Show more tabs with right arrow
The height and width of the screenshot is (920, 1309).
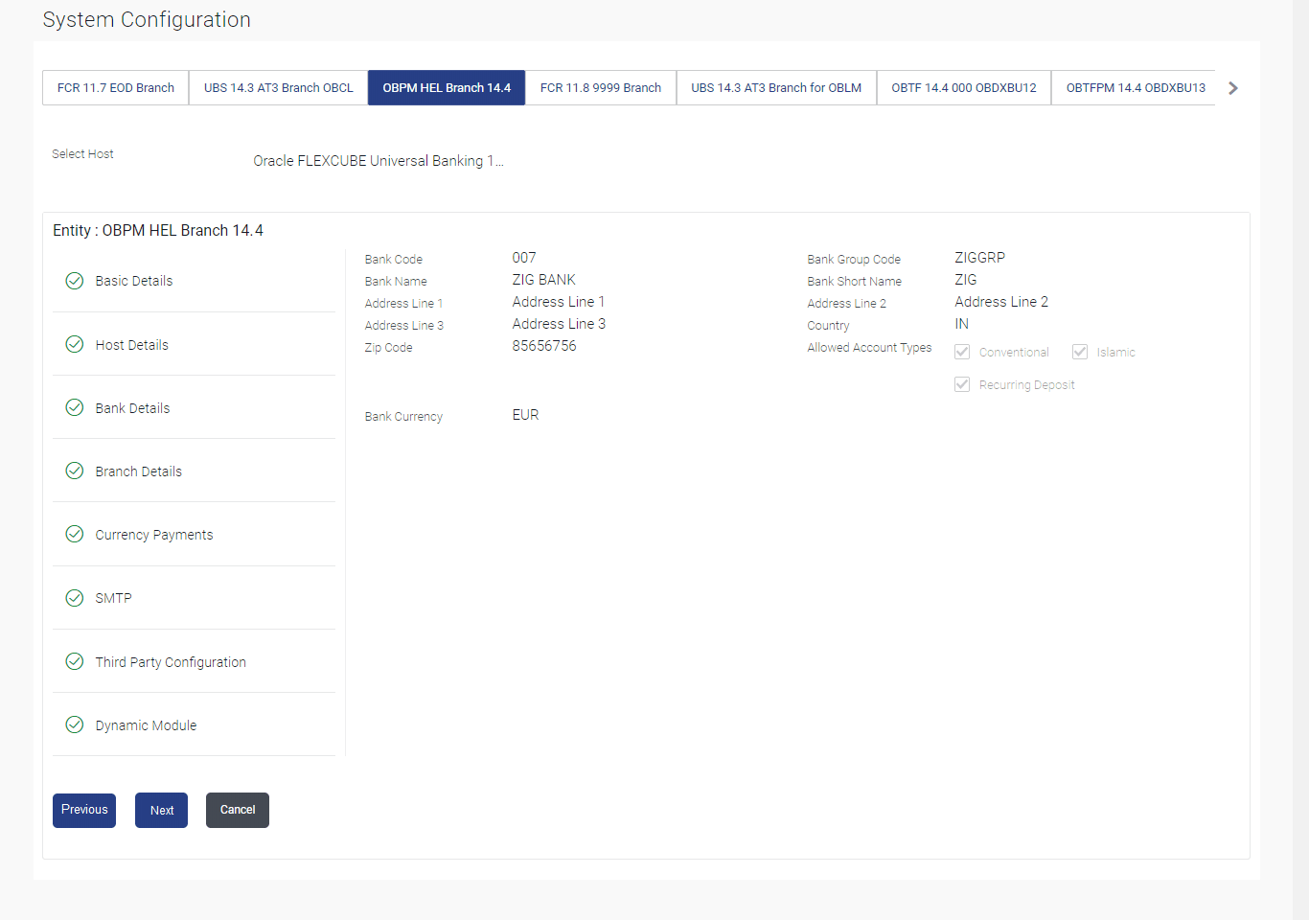[1233, 88]
